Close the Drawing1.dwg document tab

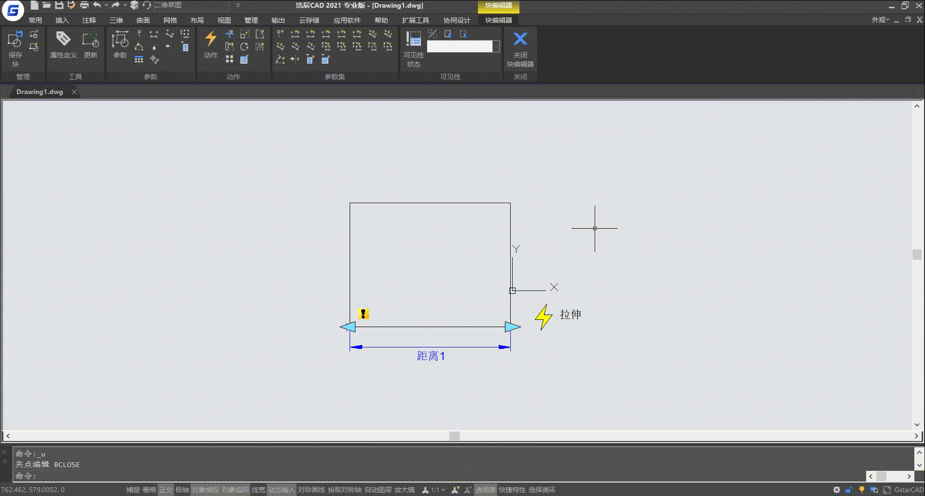tap(74, 92)
